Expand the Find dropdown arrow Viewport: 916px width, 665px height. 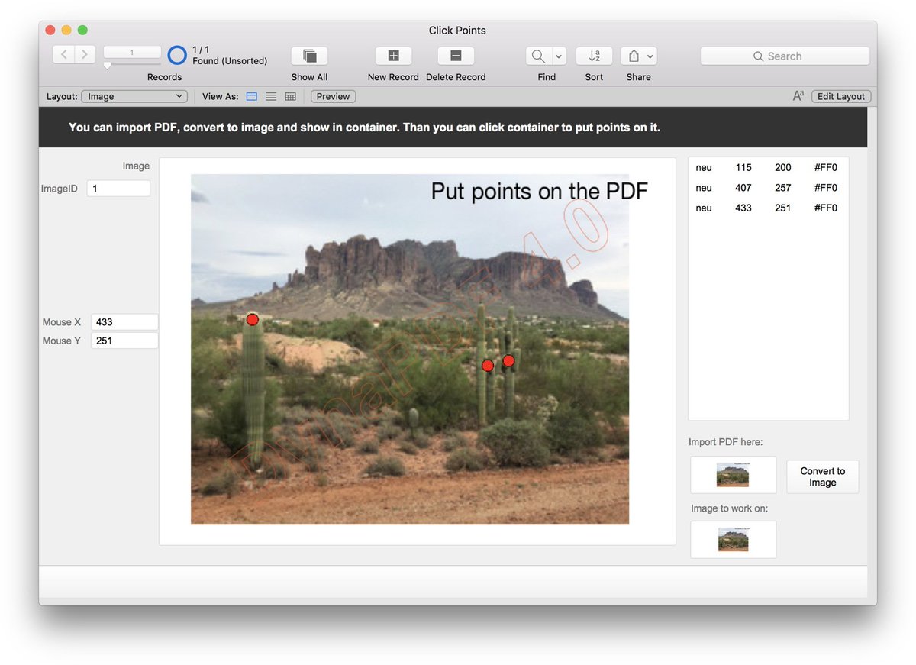pyautogui.click(x=559, y=56)
